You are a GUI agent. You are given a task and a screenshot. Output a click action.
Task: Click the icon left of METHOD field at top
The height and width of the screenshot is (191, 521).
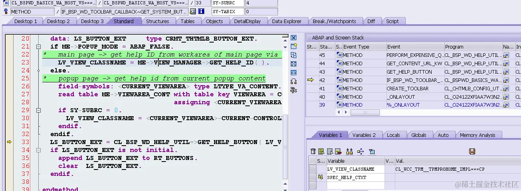point(6,12)
